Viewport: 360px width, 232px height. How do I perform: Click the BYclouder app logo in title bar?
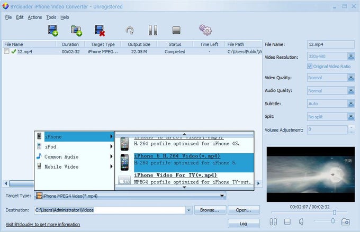tap(5, 6)
